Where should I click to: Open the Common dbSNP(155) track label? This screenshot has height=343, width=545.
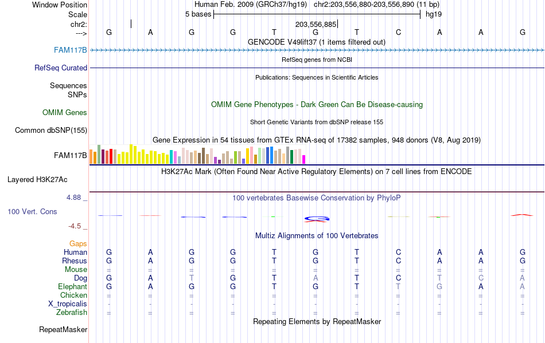(x=50, y=131)
